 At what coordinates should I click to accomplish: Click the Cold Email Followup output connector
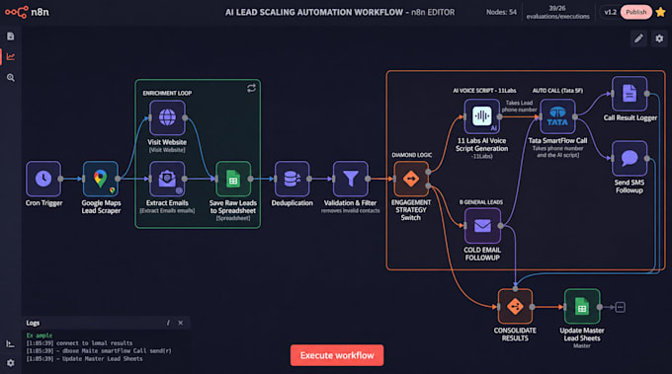pos(501,226)
